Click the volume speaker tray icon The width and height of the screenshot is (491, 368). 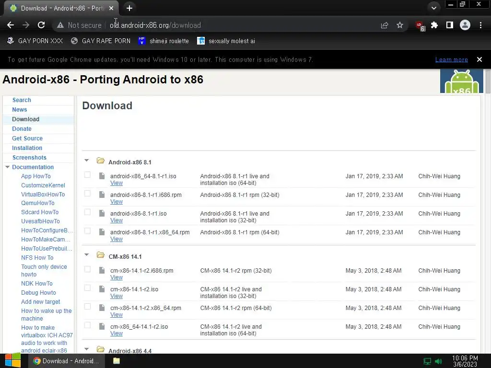click(438, 361)
